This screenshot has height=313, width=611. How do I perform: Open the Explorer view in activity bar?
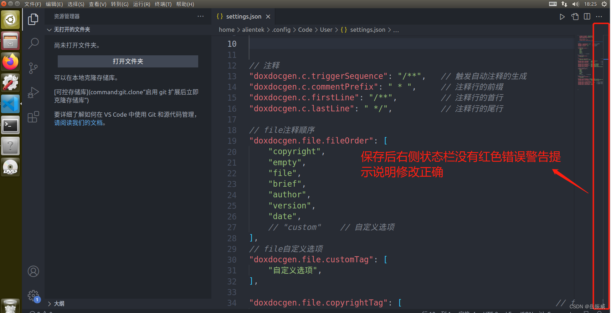click(33, 19)
